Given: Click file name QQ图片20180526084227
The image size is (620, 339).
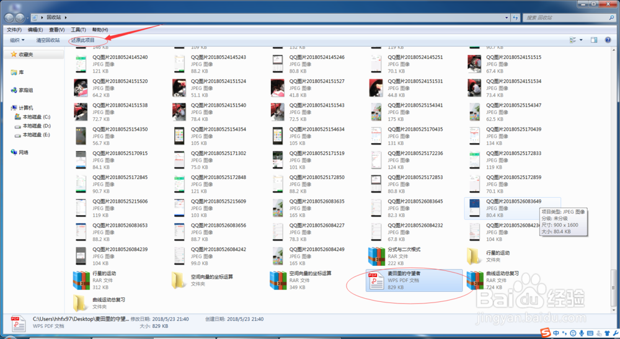Looking at the screenshot, I should pos(317,226).
